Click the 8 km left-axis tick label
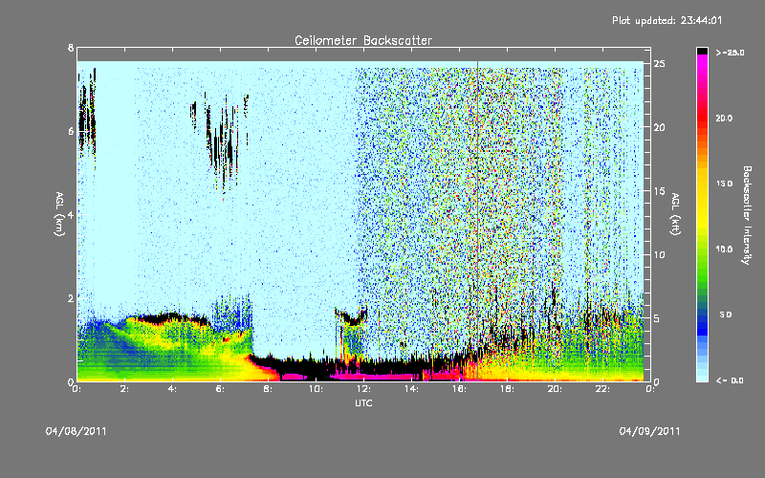Viewport: 765px width, 478px height. tap(71, 48)
